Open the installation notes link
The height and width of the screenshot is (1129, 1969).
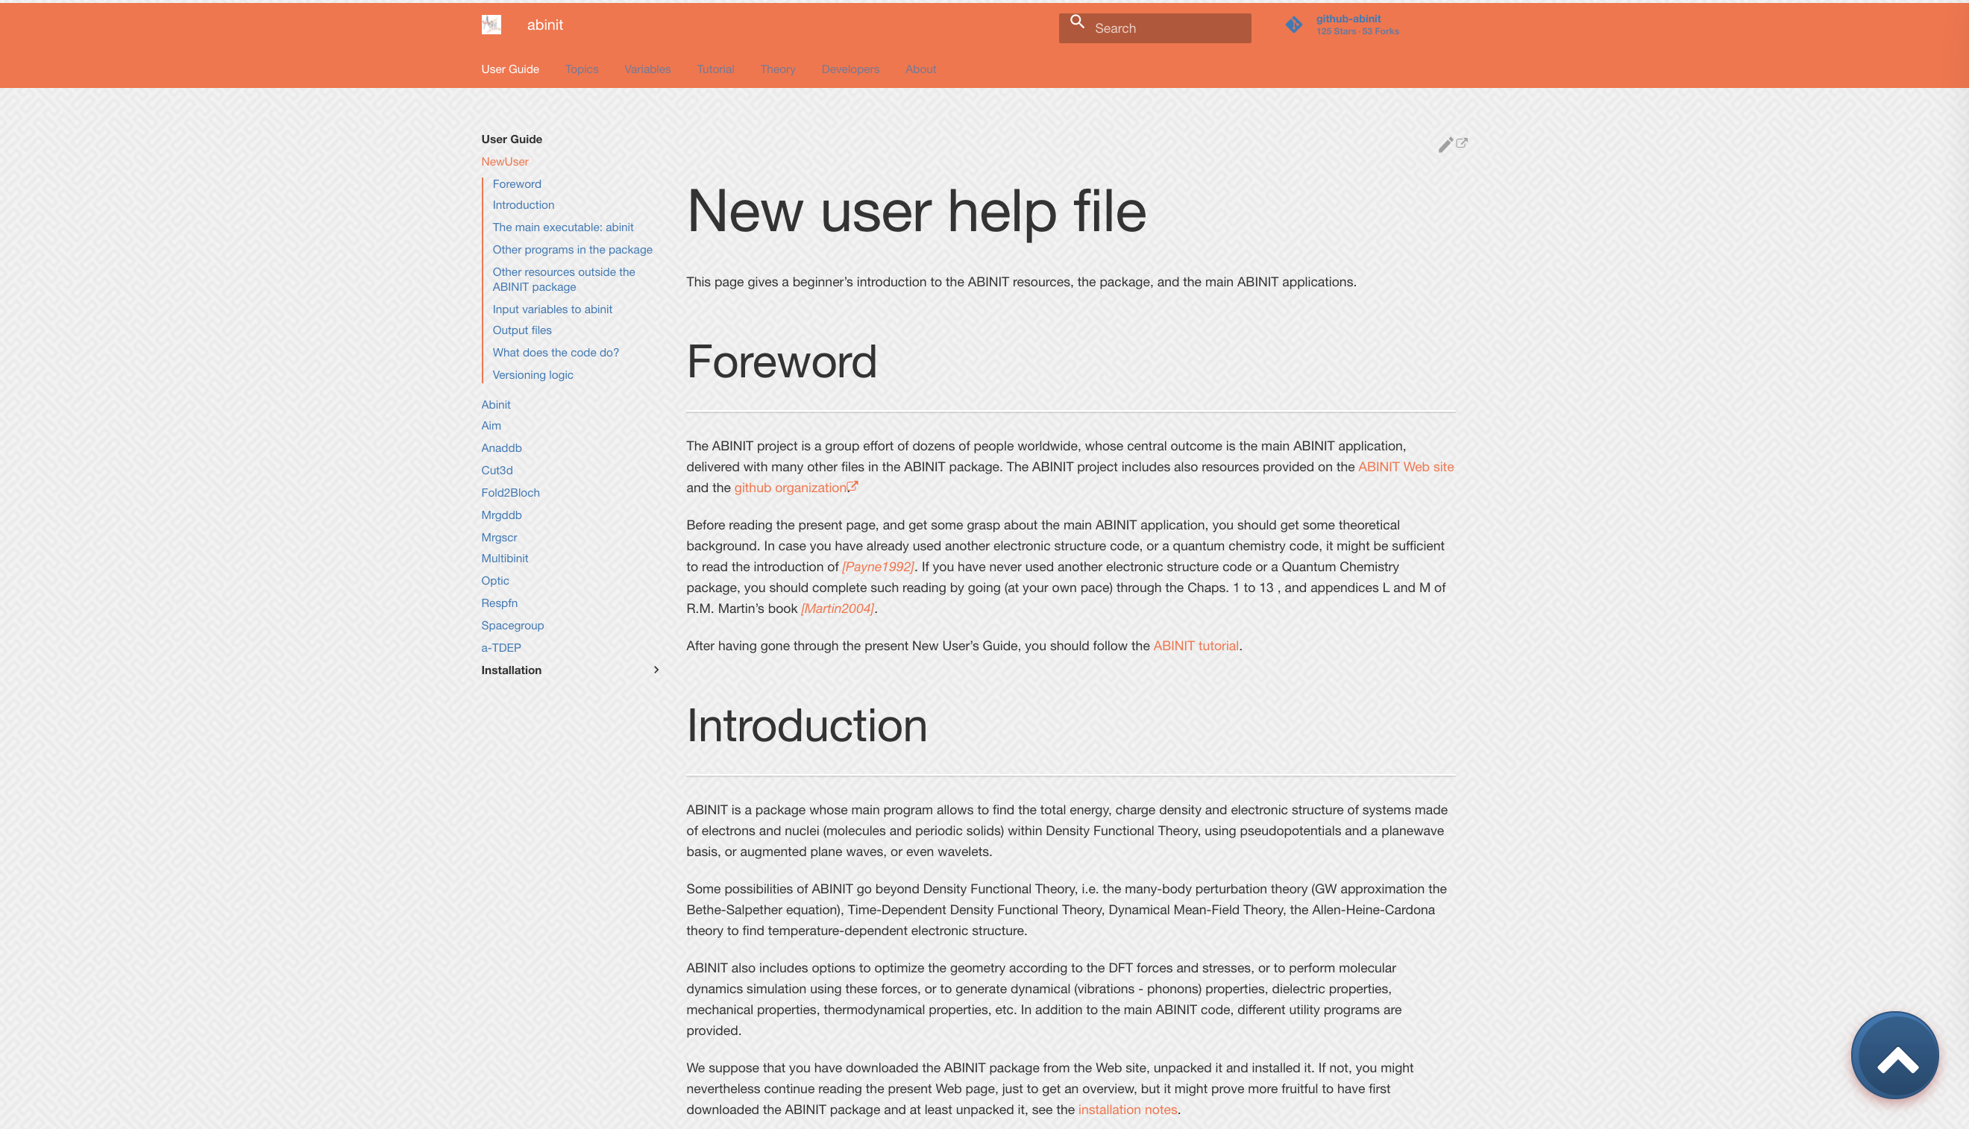coord(1128,1110)
